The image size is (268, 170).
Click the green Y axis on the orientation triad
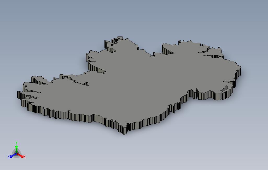click(x=16, y=149)
